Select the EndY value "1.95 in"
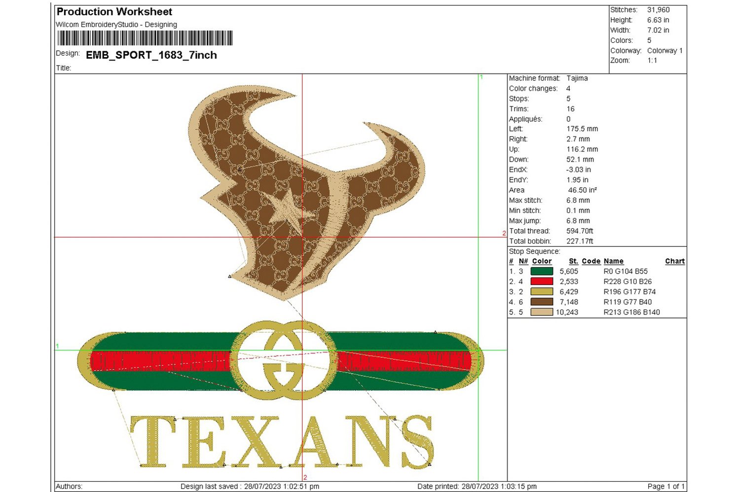Image resolution: width=740 pixels, height=492 pixels. tap(578, 180)
